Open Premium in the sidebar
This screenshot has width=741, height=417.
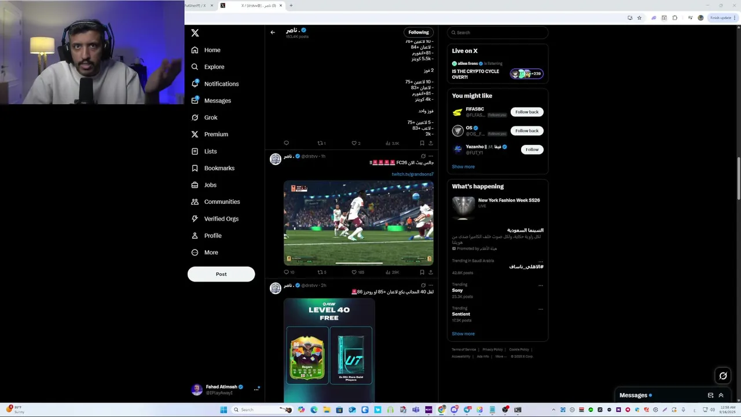(x=210, y=134)
